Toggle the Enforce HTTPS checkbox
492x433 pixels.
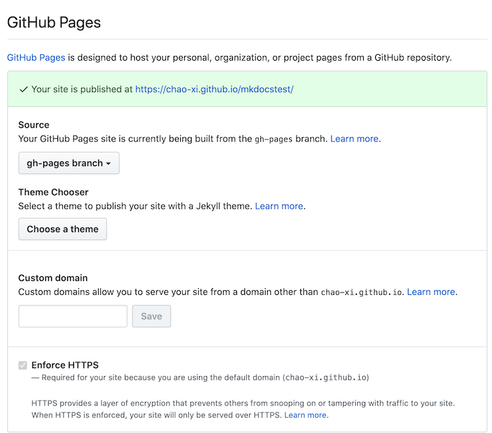23,365
